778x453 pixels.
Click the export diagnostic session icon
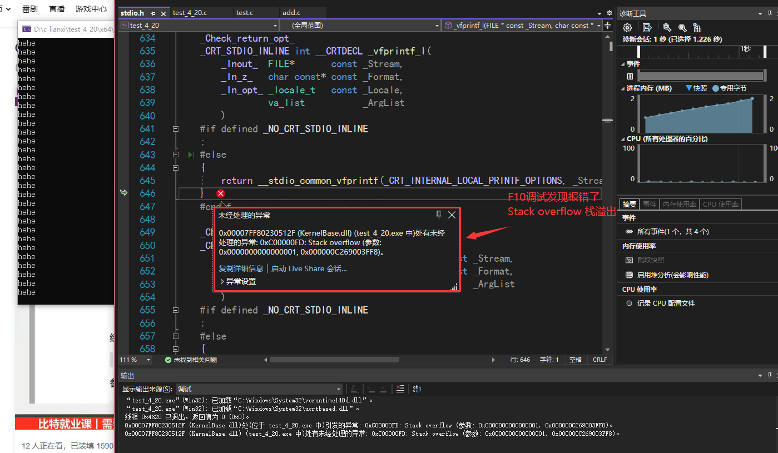[x=647, y=28]
